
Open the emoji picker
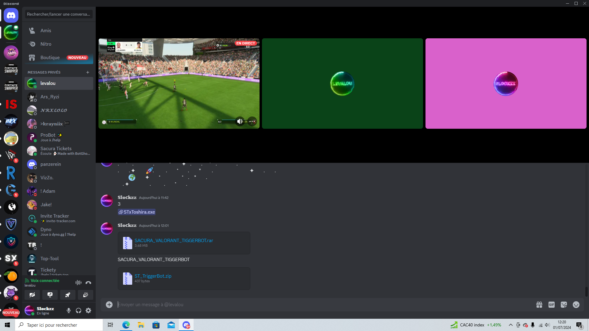576,305
